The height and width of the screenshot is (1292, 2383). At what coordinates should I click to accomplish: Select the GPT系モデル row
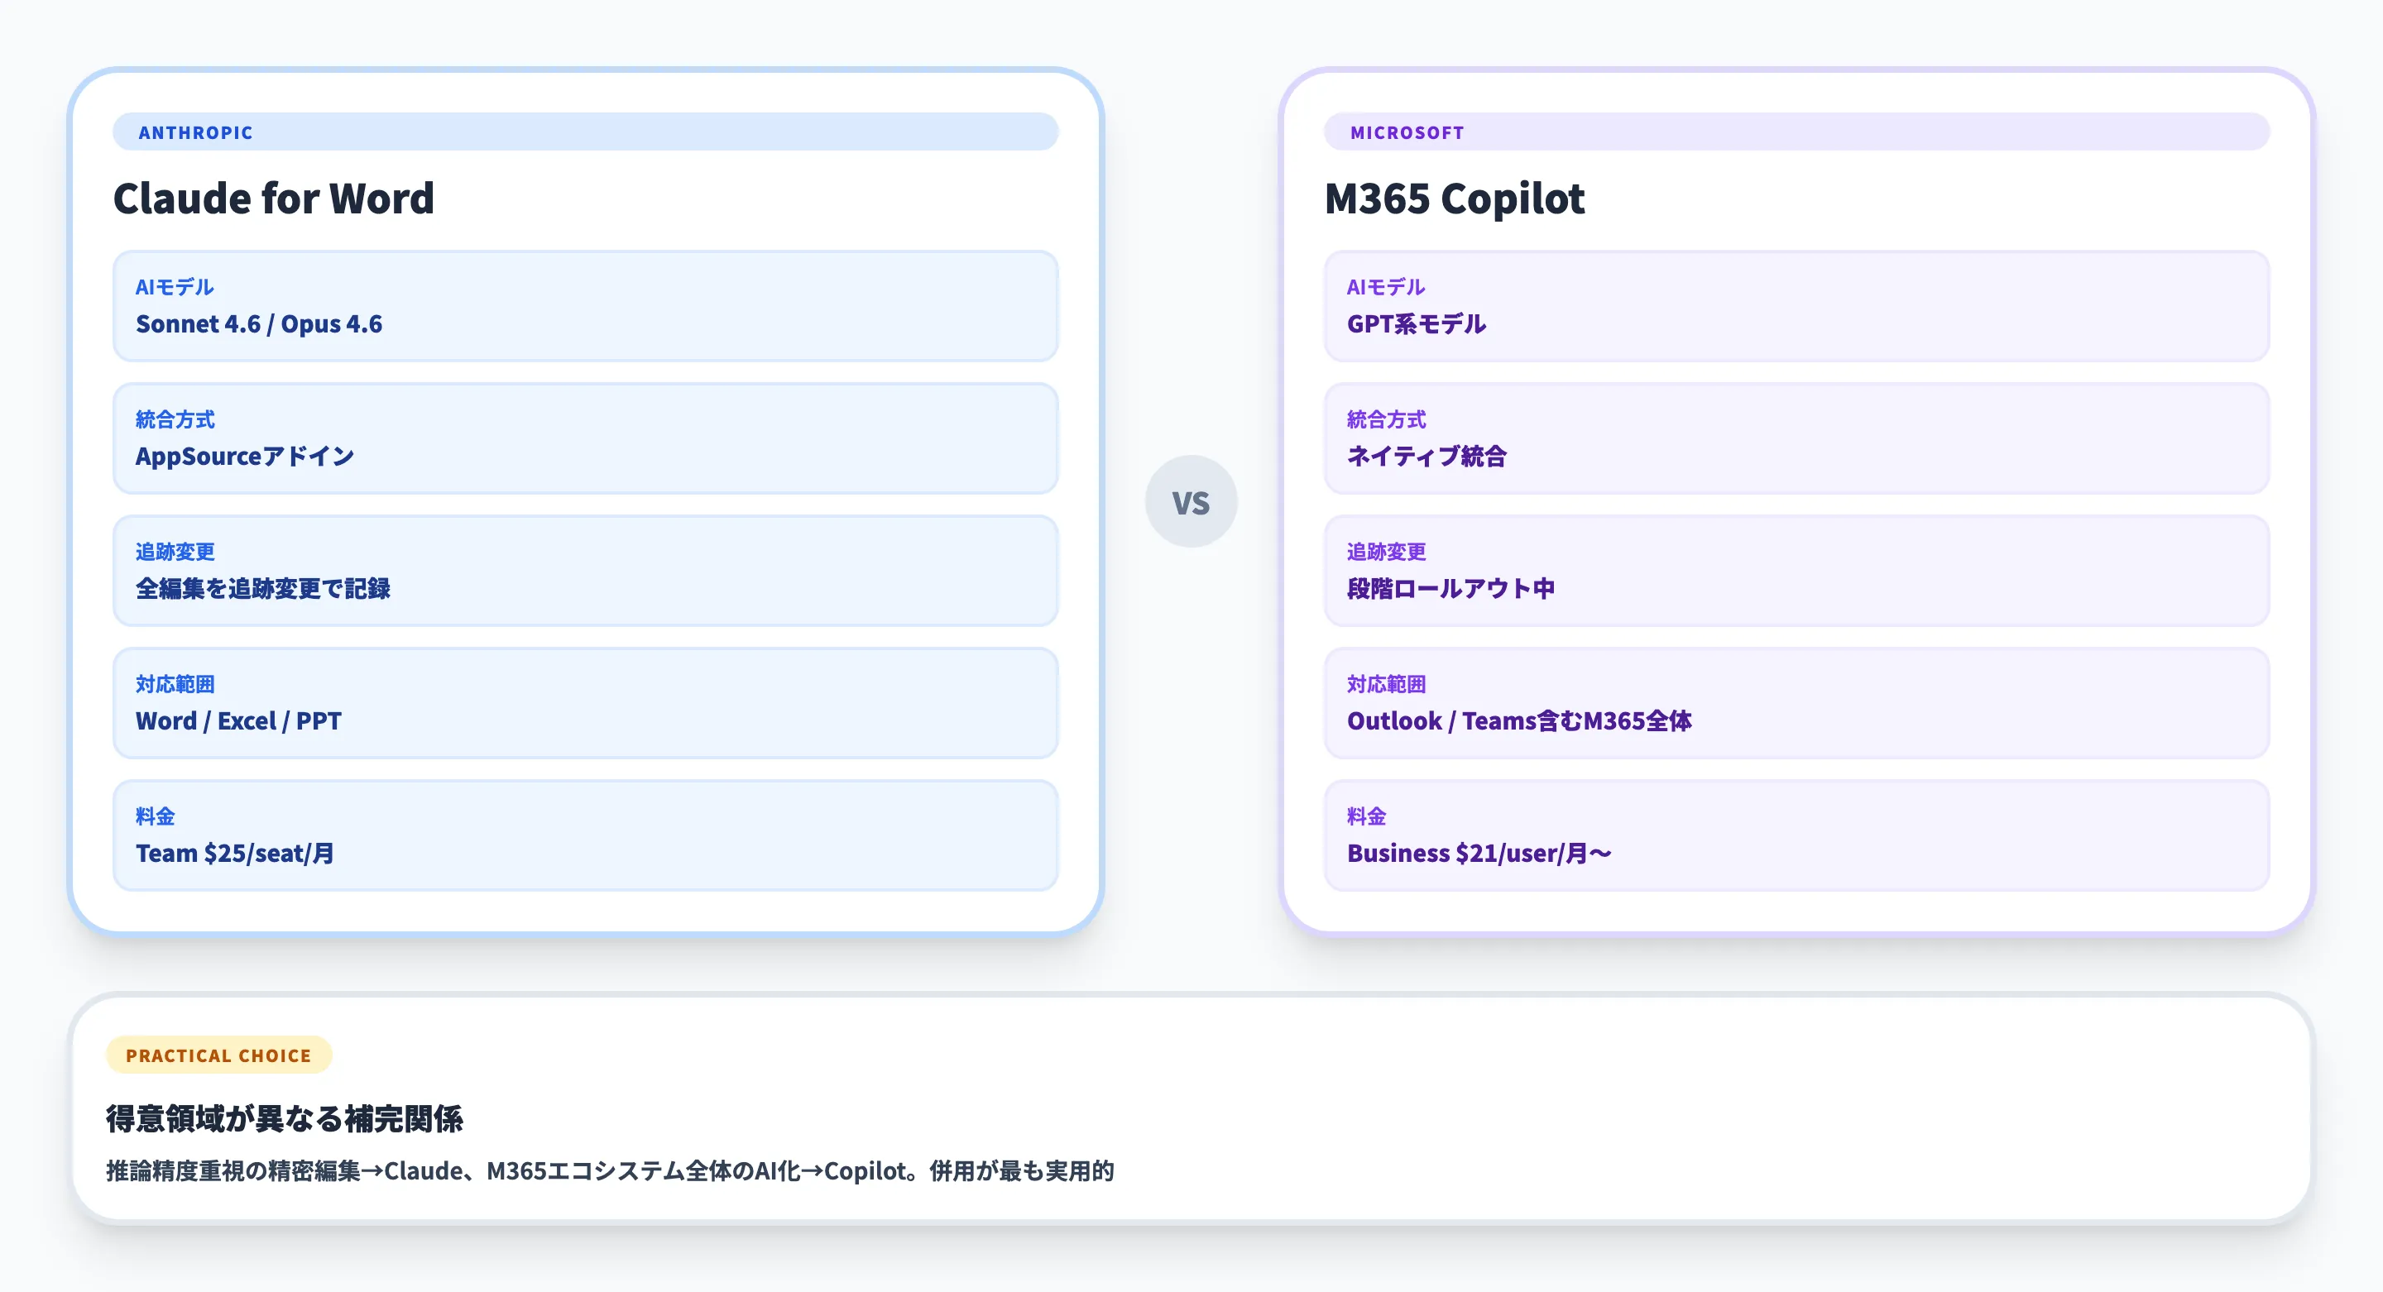coord(1796,306)
